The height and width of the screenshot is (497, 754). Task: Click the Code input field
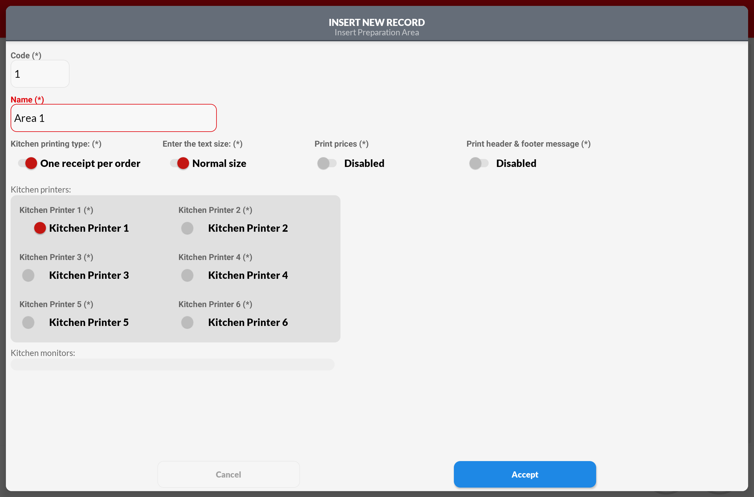40,74
